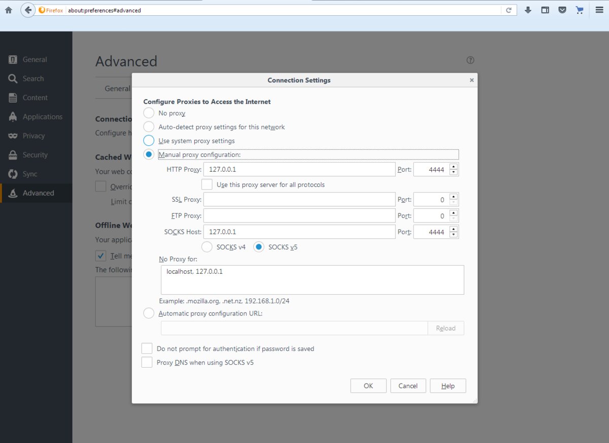Open the Pocket icon in toolbar

coord(562,10)
